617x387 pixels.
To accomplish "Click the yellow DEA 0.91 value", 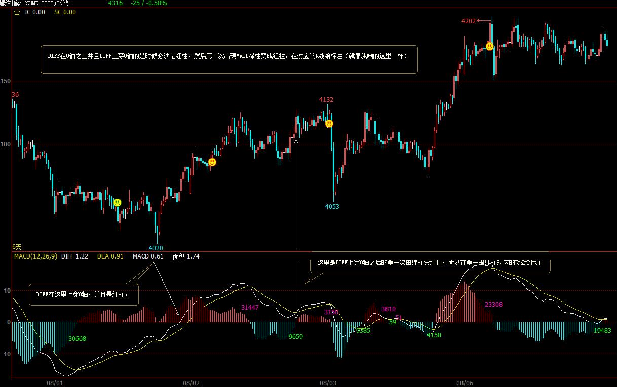I will click(x=110, y=256).
